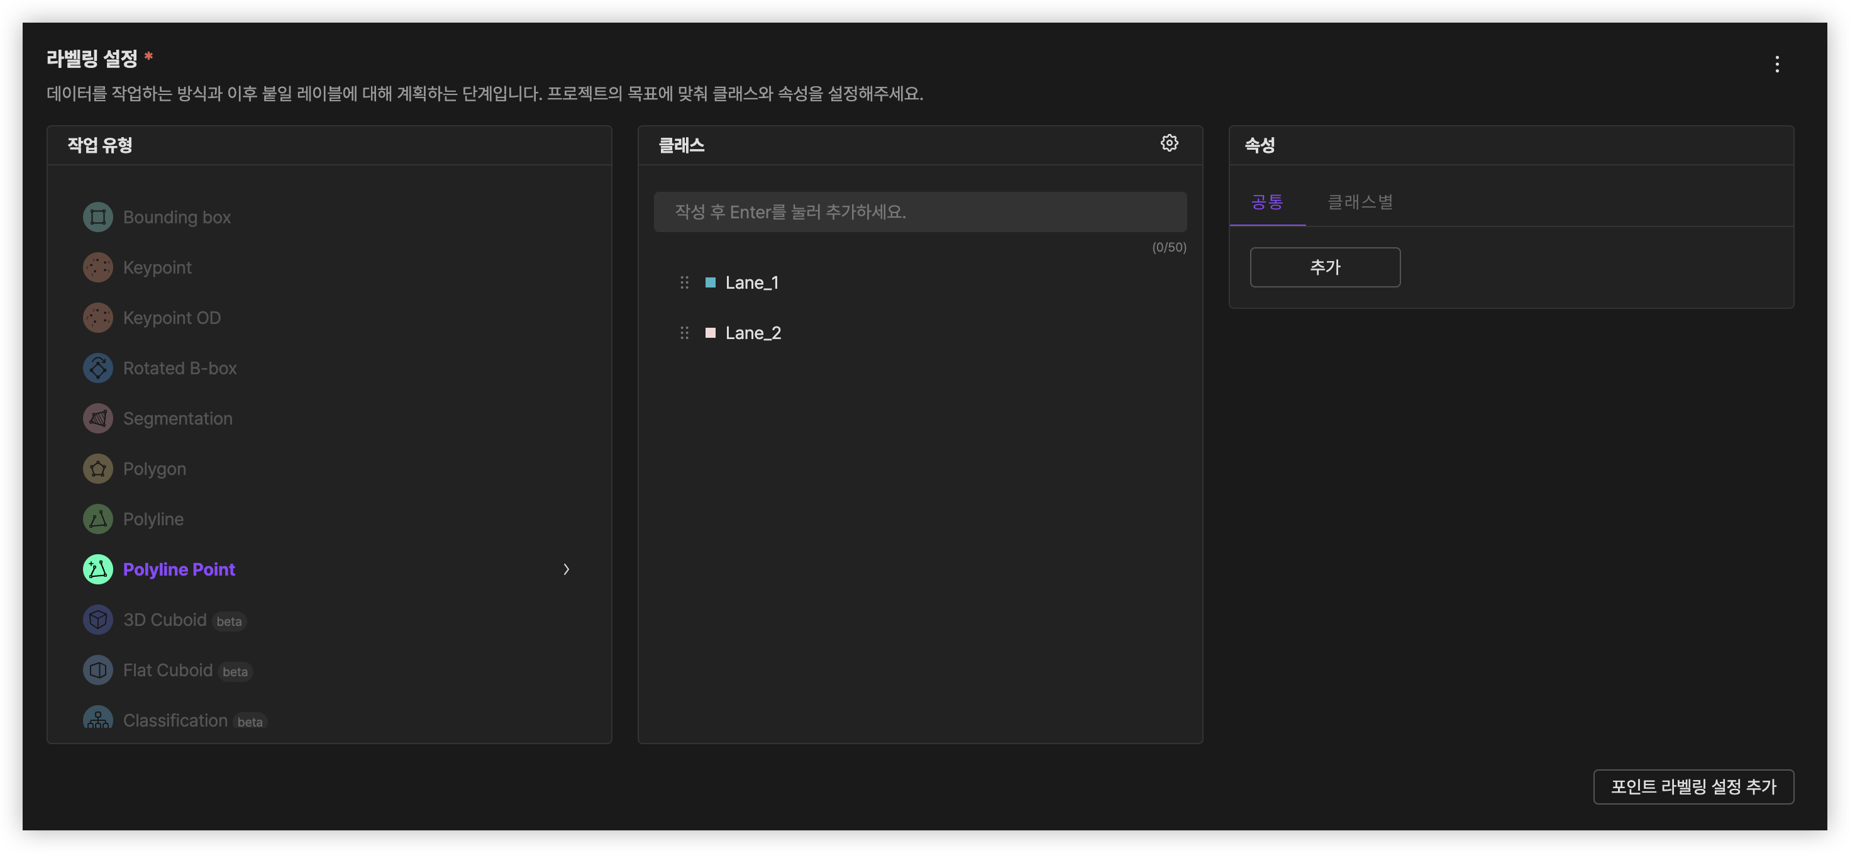Click the beta badge beside Flat Cuboid
The width and height of the screenshot is (1850, 853).
pyautogui.click(x=235, y=672)
